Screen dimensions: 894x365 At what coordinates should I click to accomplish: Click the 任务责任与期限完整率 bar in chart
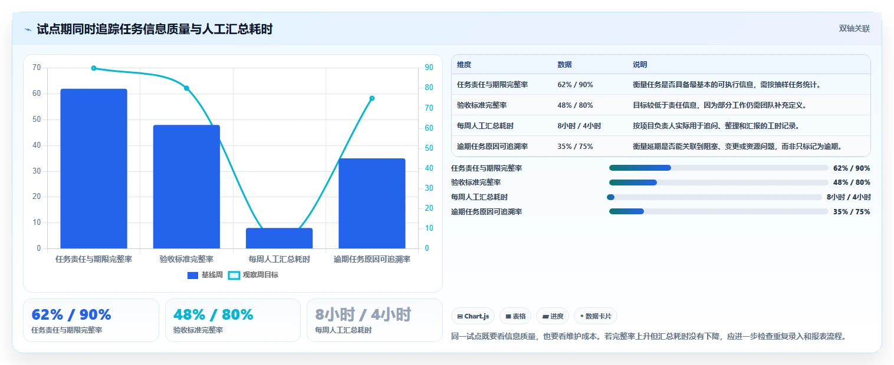coord(94,168)
